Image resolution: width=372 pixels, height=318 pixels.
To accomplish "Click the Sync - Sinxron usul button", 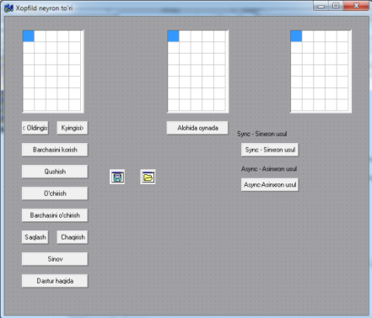I will tap(270, 150).
